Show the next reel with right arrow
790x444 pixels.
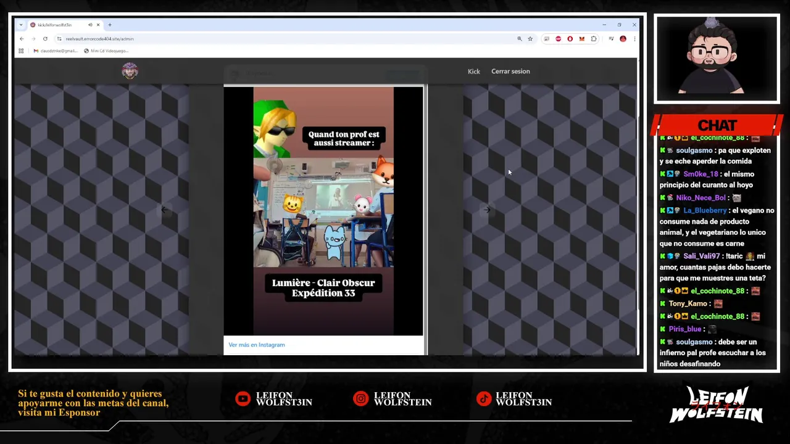[x=487, y=210]
